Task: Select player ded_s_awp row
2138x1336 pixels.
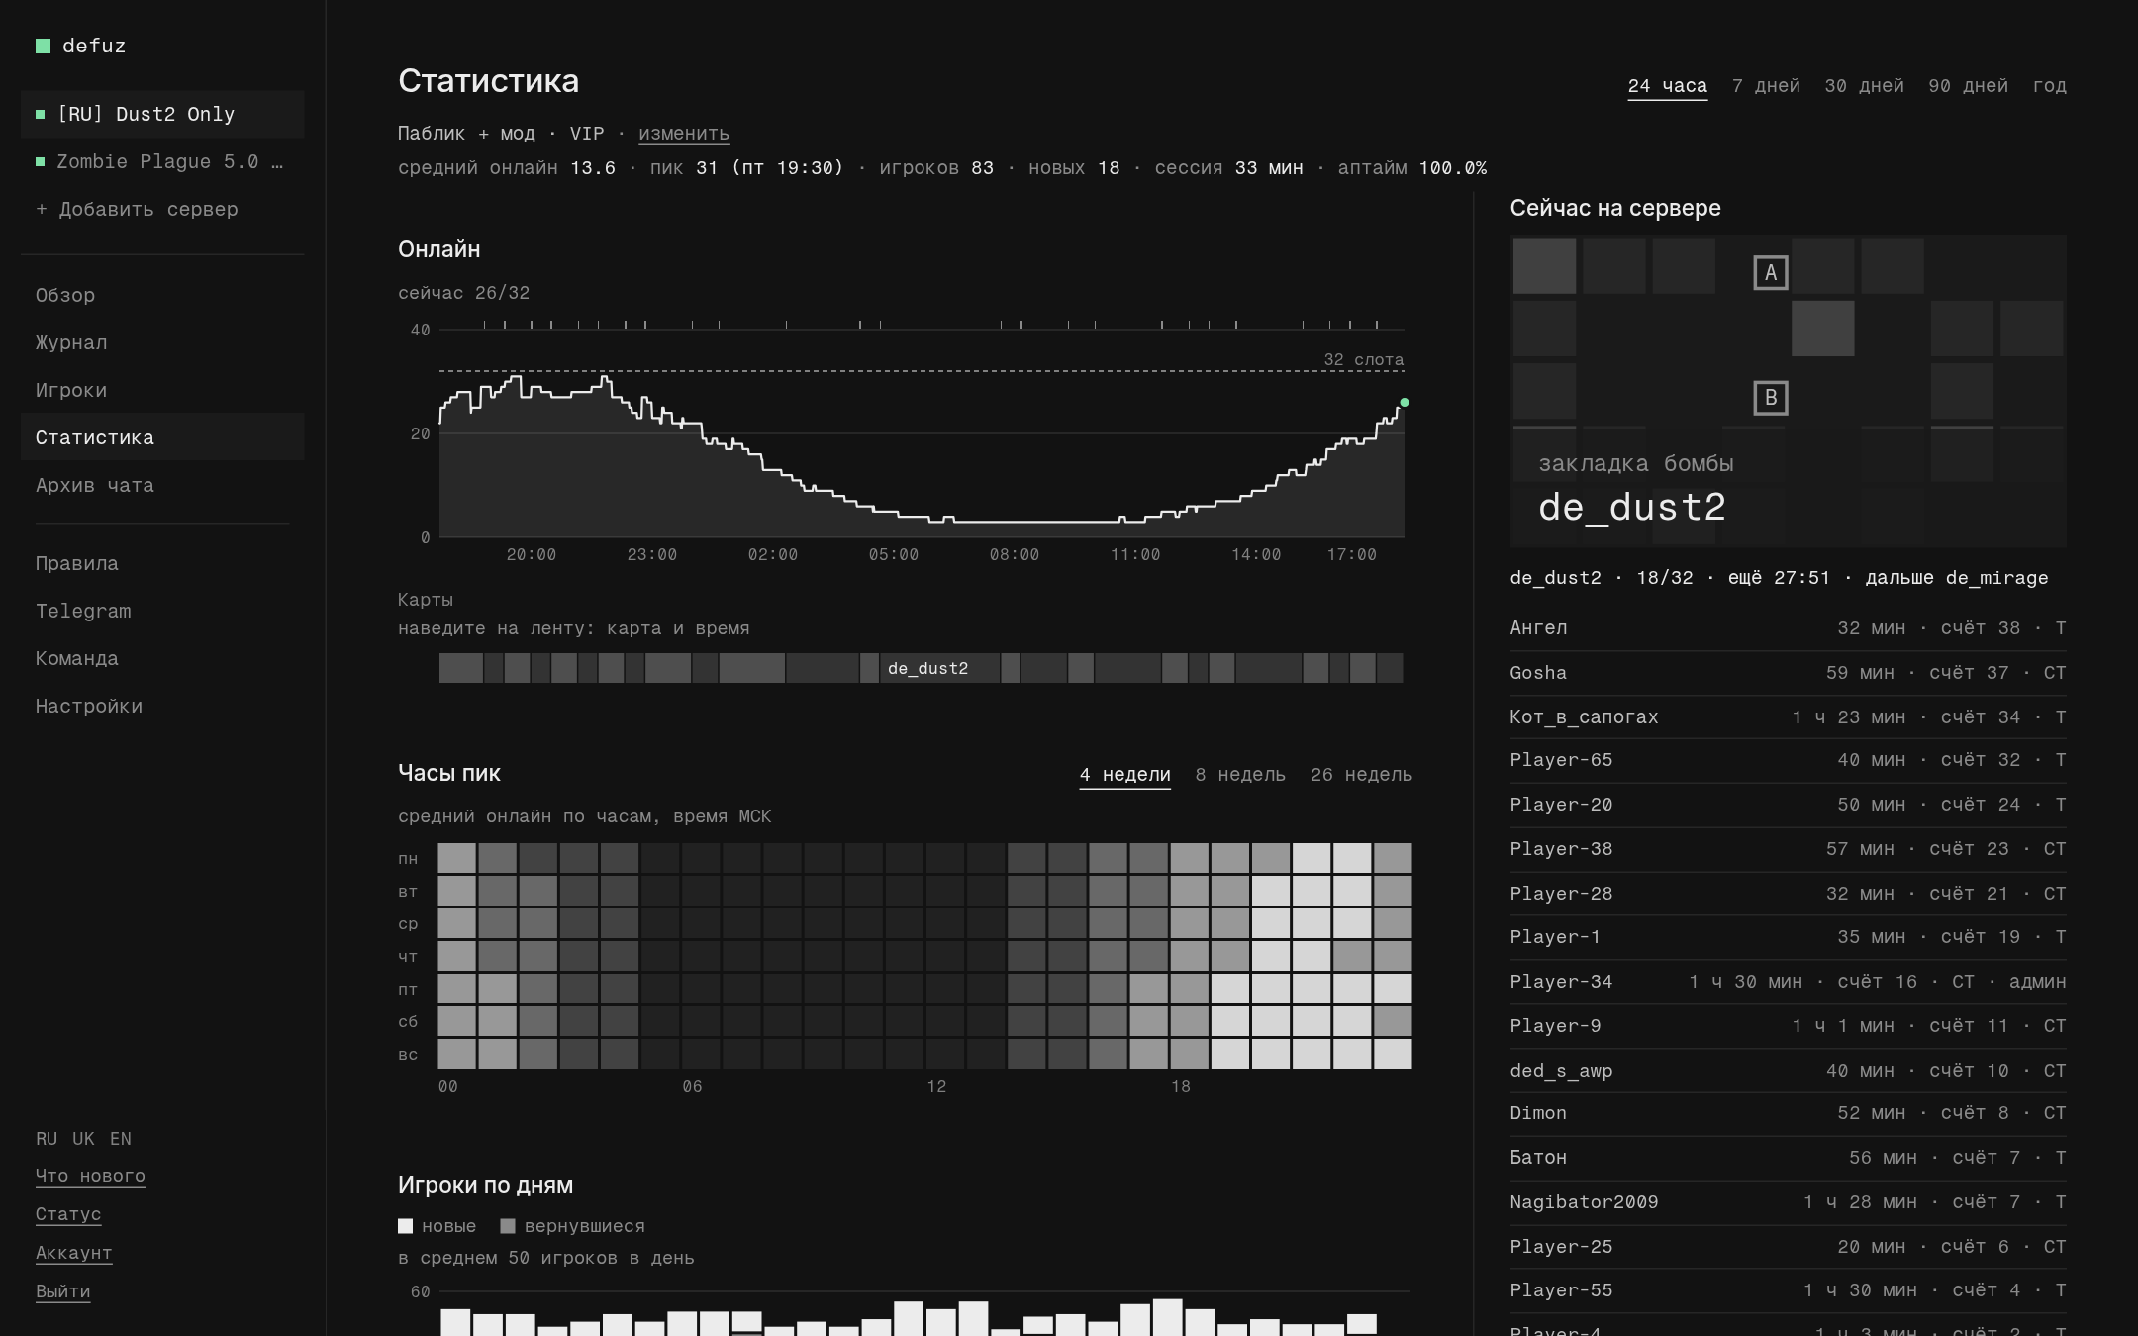Action: 1788,1070
